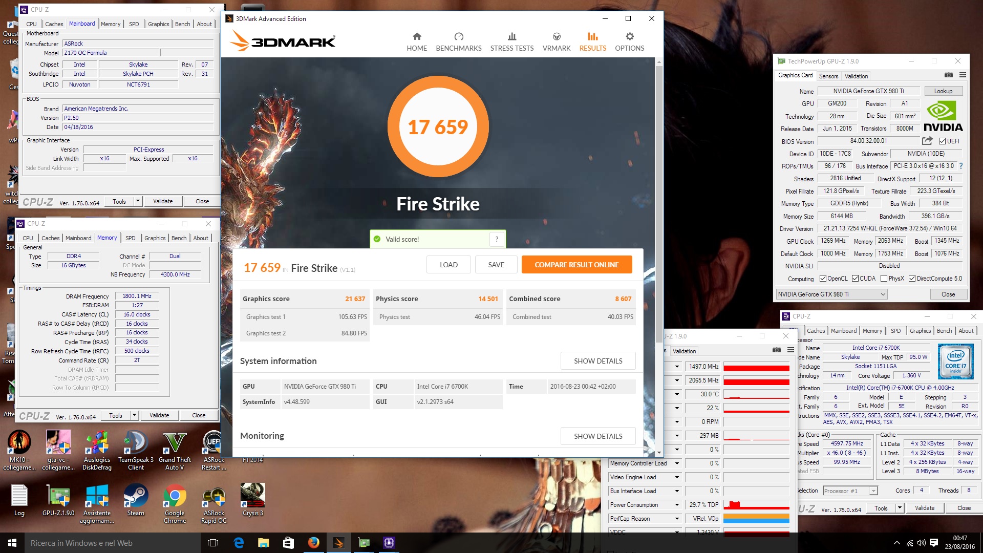
Task: Expand Tools dropdown arrow in CPU-Z Memory window
Action: (x=134, y=415)
